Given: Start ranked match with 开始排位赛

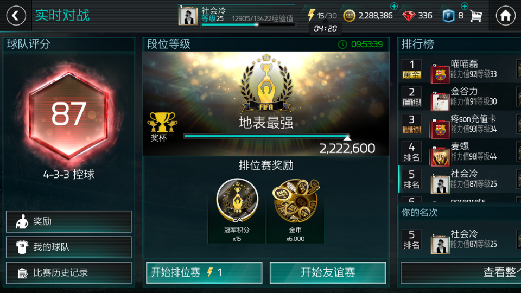Looking at the screenshot, I should click(x=204, y=273).
